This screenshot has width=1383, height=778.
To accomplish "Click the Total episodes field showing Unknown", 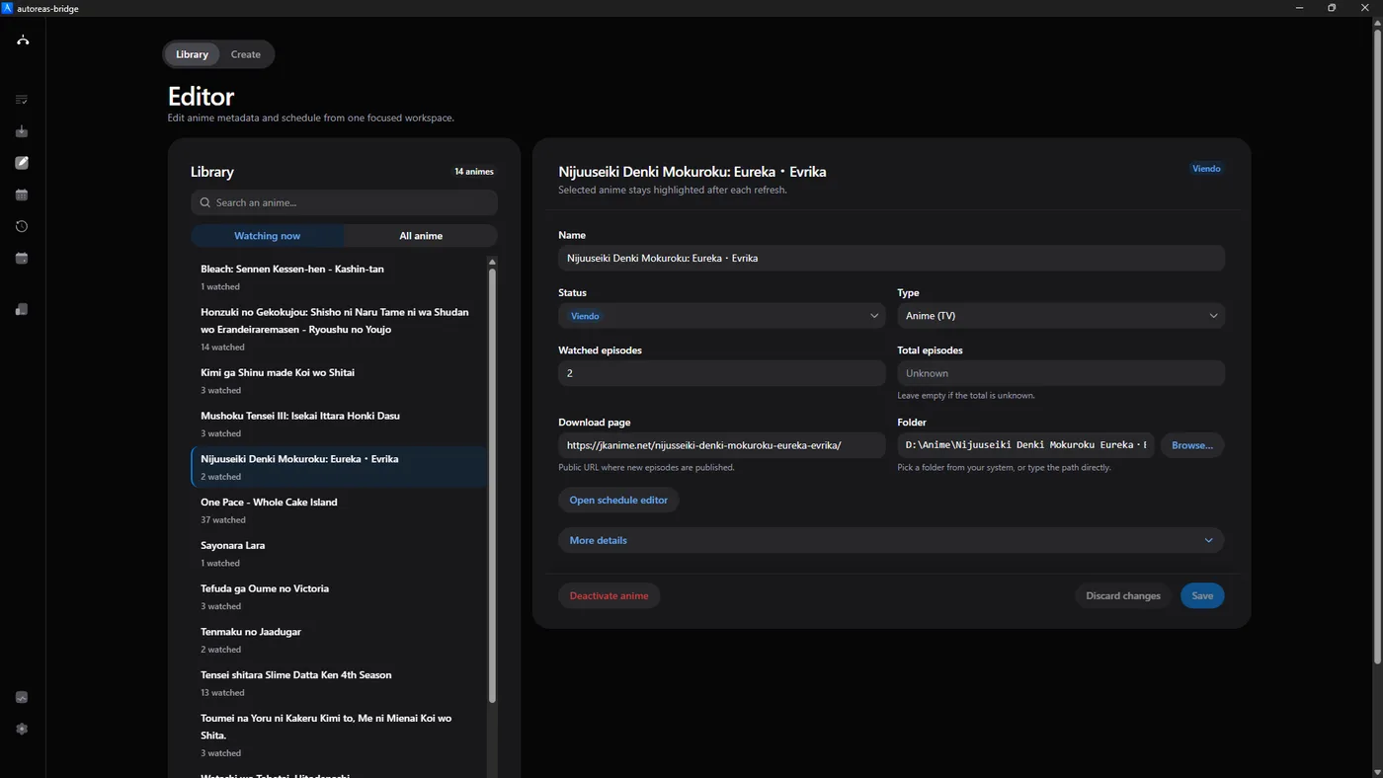I will [x=1061, y=373].
